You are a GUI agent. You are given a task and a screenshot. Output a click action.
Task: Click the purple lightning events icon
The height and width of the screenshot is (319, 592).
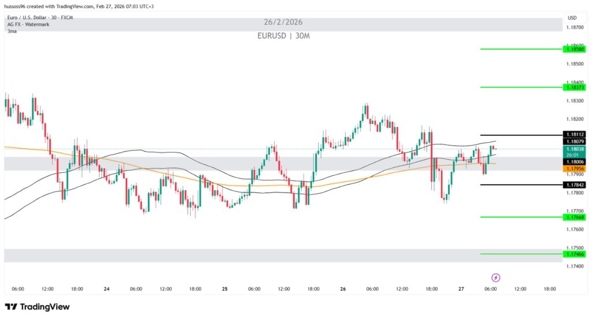pyautogui.click(x=495, y=278)
